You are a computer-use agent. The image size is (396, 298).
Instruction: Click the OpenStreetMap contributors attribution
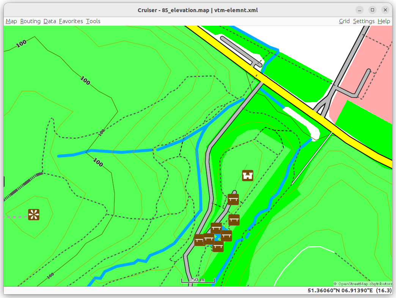tap(363, 284)
